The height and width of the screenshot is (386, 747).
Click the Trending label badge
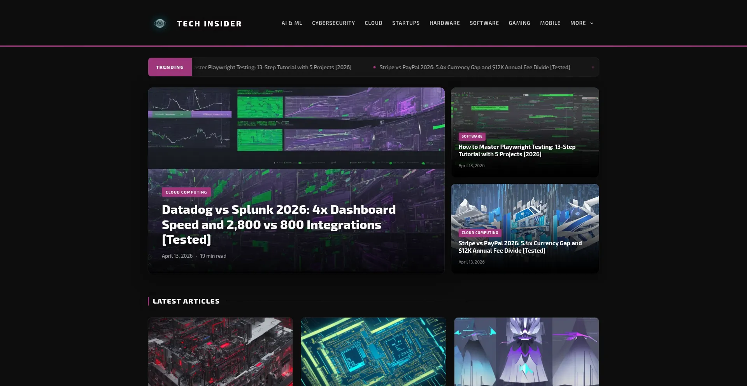[170, 67]
